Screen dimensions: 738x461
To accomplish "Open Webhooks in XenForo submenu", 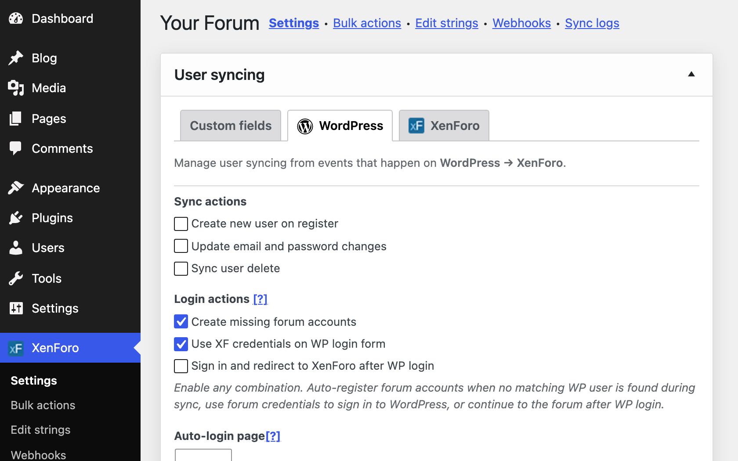I will point(39,455).
